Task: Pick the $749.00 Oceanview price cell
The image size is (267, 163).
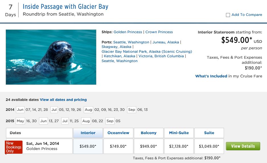Action: pos(118,146)
